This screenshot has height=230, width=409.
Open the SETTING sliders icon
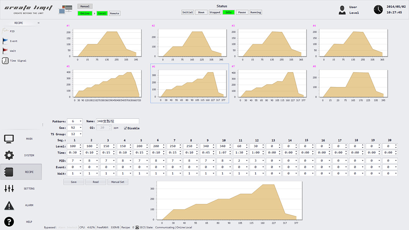pos(9,188)
